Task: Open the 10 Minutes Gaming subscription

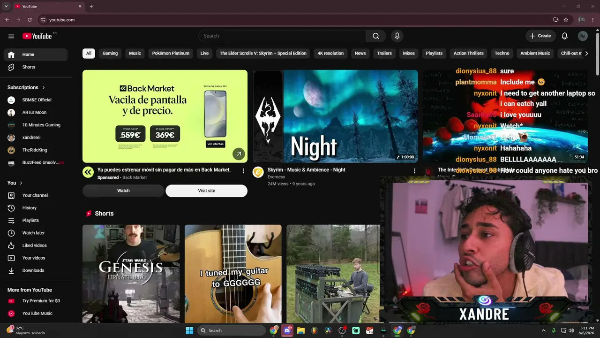Action: (x=36, y=125)
